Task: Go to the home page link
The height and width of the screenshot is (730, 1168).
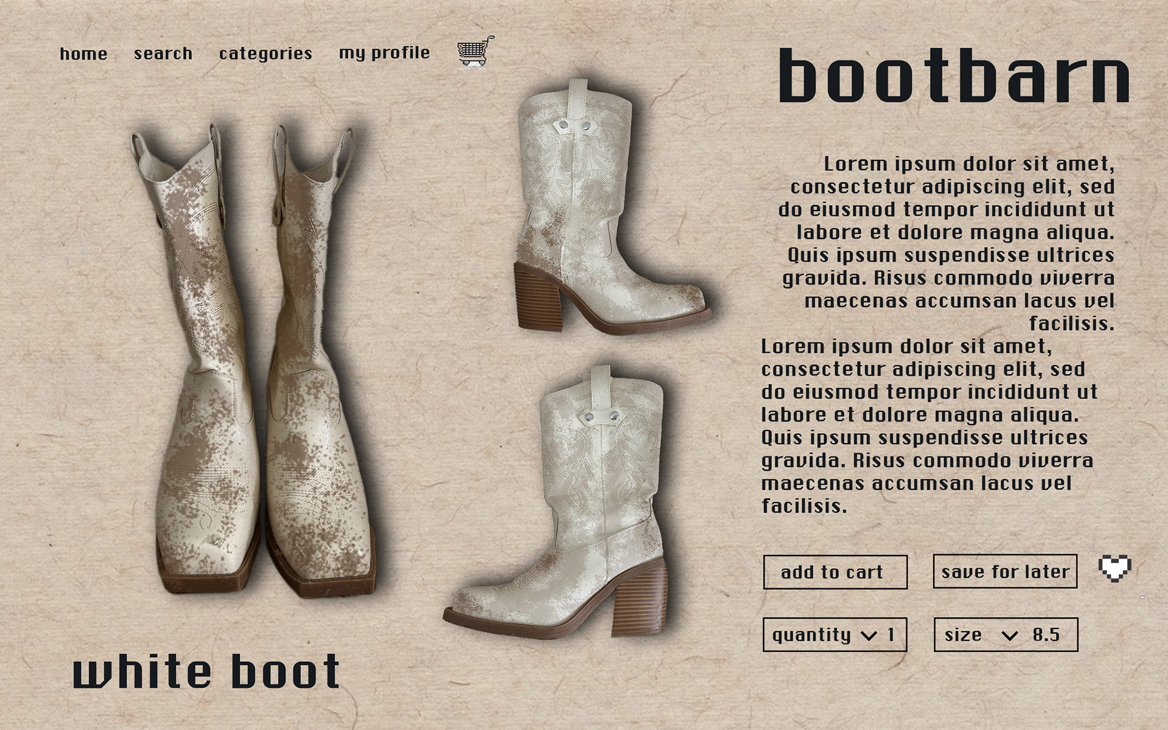Action: [83, 54]
